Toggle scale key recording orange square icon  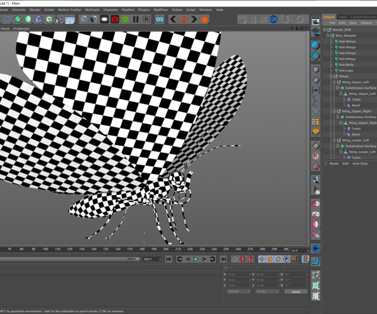coord(270,259)
